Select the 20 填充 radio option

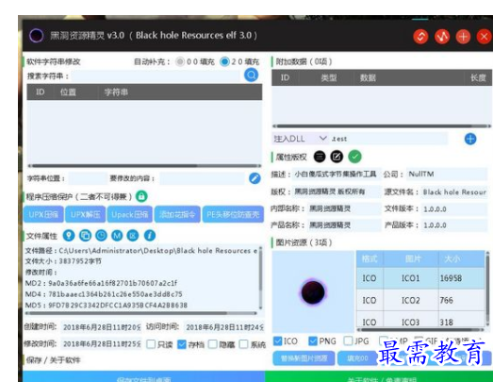point(224,61)
